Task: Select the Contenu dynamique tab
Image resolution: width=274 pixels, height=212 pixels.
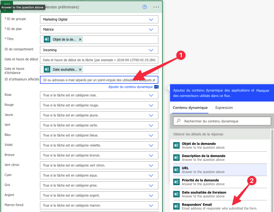Action: 190,107
